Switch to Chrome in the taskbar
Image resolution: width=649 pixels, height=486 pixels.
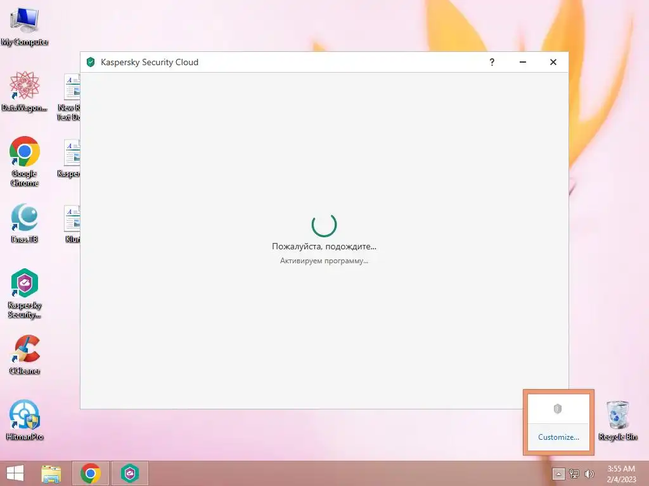pos(91,473)
